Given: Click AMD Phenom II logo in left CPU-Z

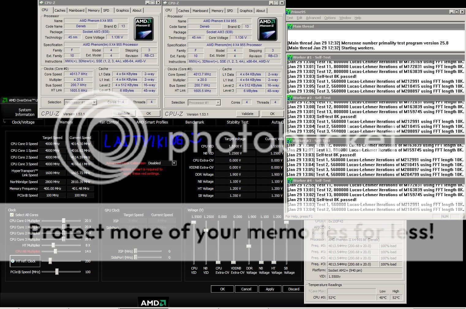Looking at the screenshot, I should point(144,29).
